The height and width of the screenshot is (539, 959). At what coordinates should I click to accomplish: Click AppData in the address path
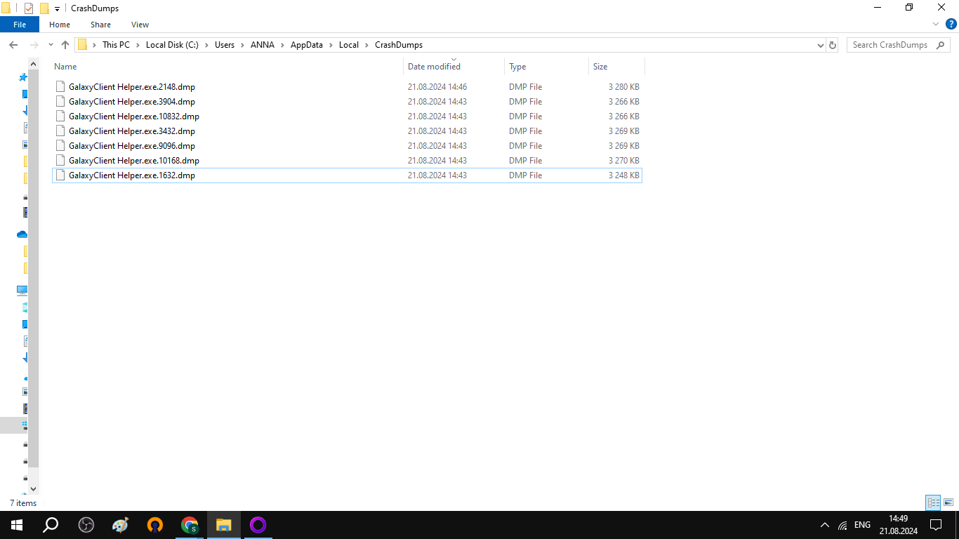(307, 45)
